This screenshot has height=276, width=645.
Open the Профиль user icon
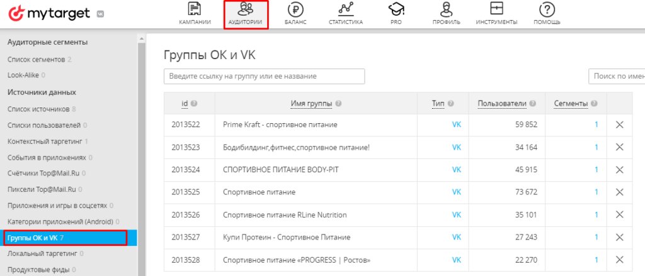(446, 9)
